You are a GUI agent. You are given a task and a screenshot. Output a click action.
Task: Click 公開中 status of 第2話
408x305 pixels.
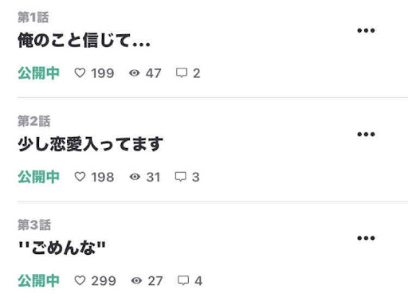(x=38, y=177)
